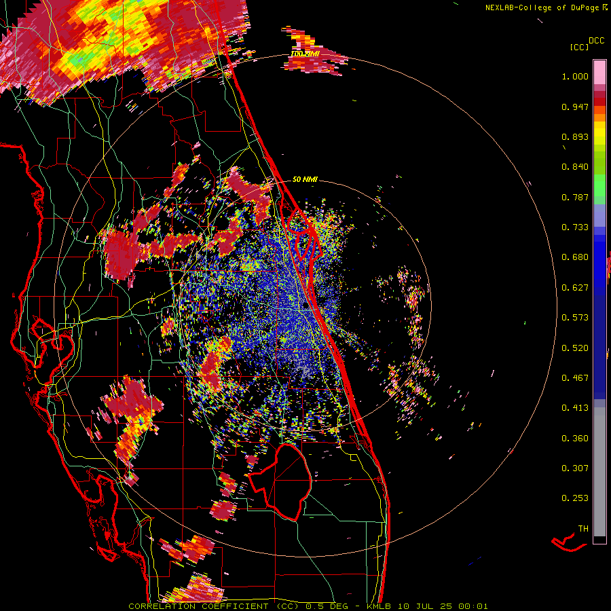Click the KMLB radar site identifier
Viewport: 611px width, 611px height.
(x=378, y=606)
